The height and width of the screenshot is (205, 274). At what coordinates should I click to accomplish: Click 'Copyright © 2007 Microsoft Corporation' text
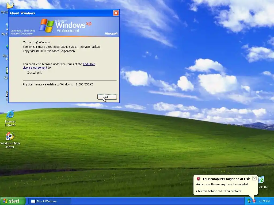pyautogui.click(x=49, y=51)
